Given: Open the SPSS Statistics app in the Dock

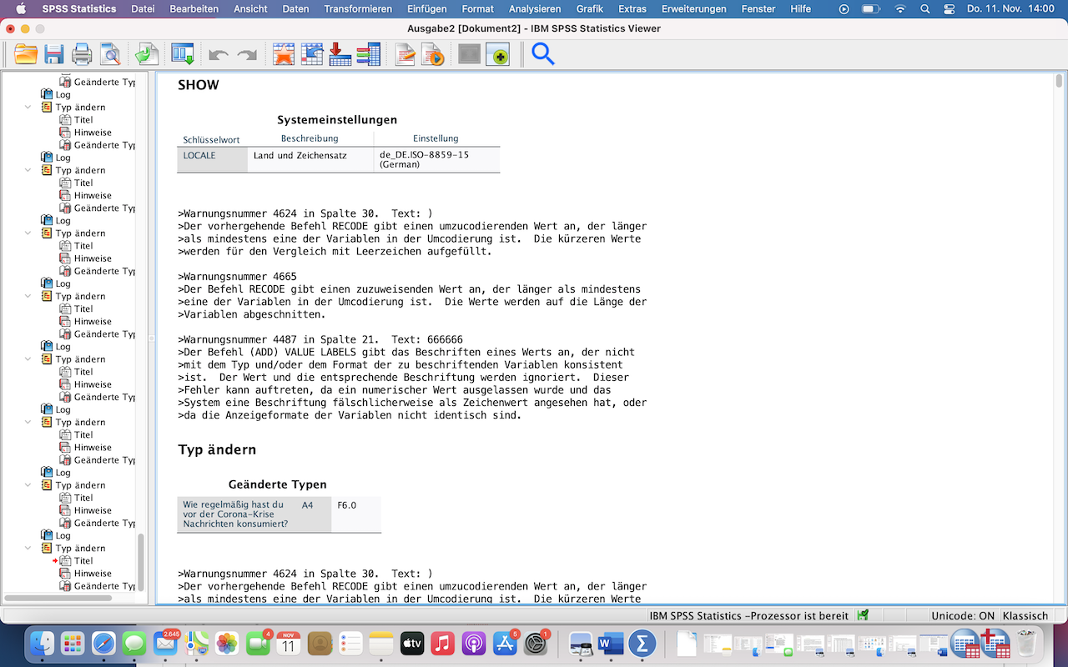Looking at the screenshot, I should pos(642,644).
